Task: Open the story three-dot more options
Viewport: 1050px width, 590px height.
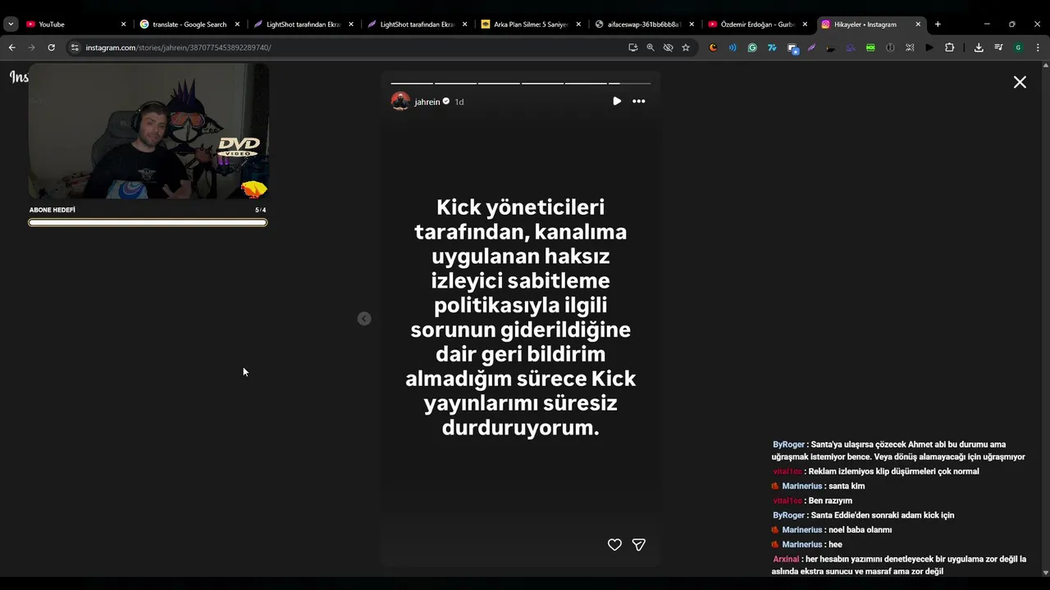Action: [x=639, y=101]
